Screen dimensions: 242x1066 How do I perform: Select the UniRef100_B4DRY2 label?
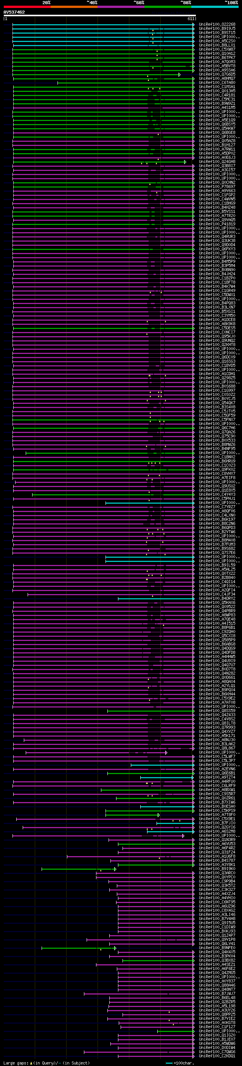click(217, 598)
